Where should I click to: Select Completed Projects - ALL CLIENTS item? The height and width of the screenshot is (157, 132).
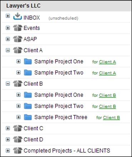67,151
